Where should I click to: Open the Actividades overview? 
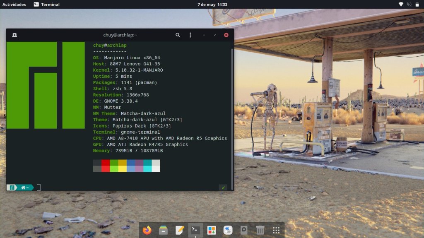[x=14, y=5]
